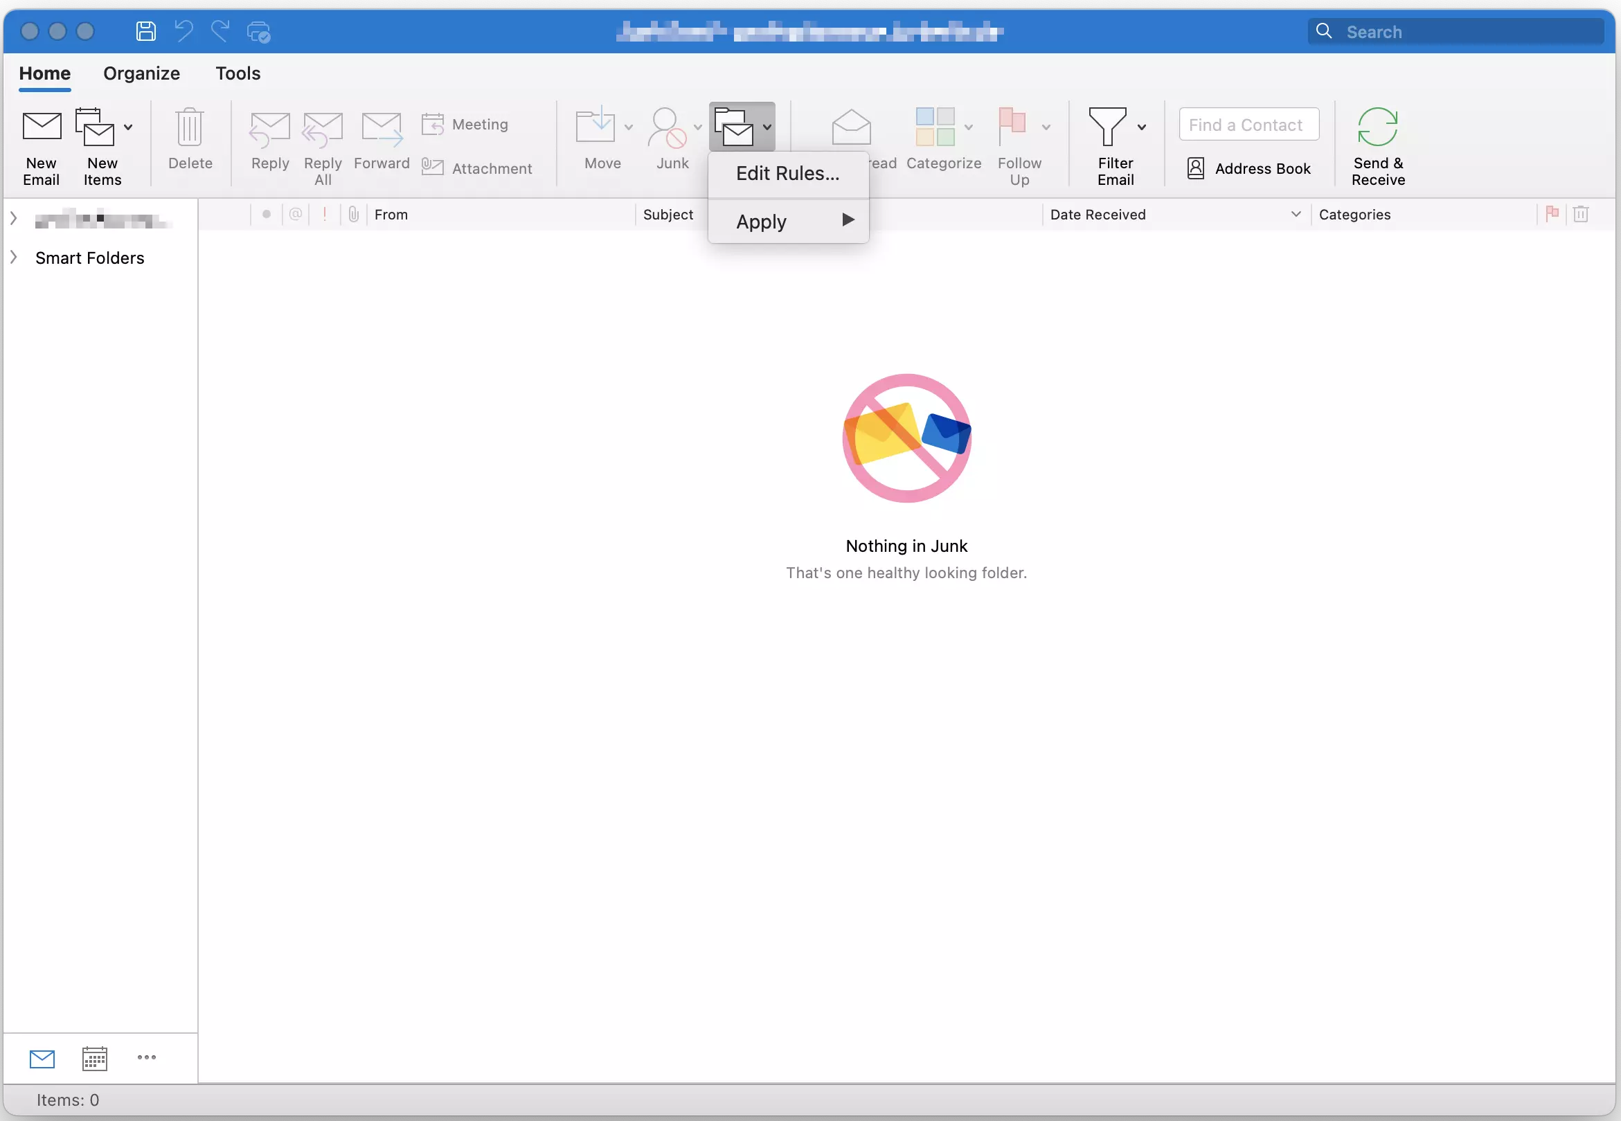Switch to the Tools tab
This screenshot has height=1121, width=1621.
(238, 73)
